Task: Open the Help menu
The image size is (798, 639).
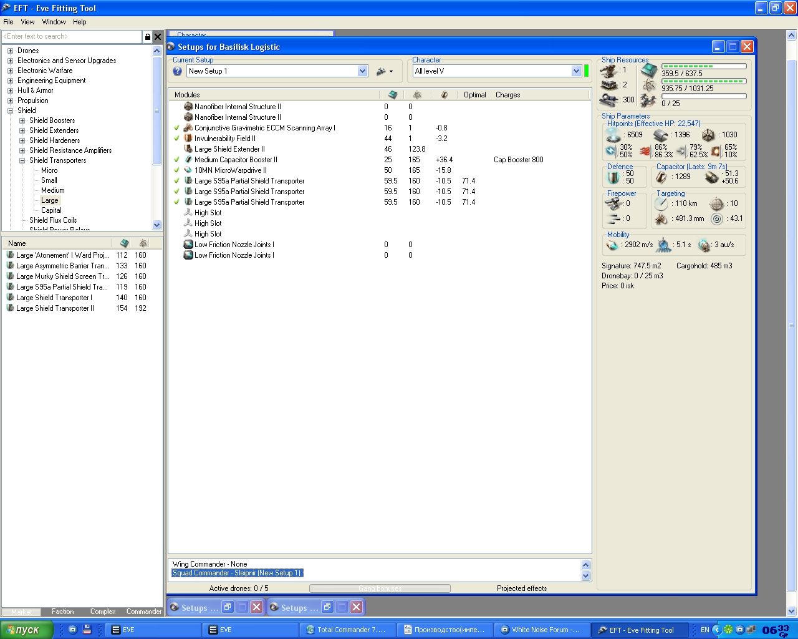Action: [79, 22]
